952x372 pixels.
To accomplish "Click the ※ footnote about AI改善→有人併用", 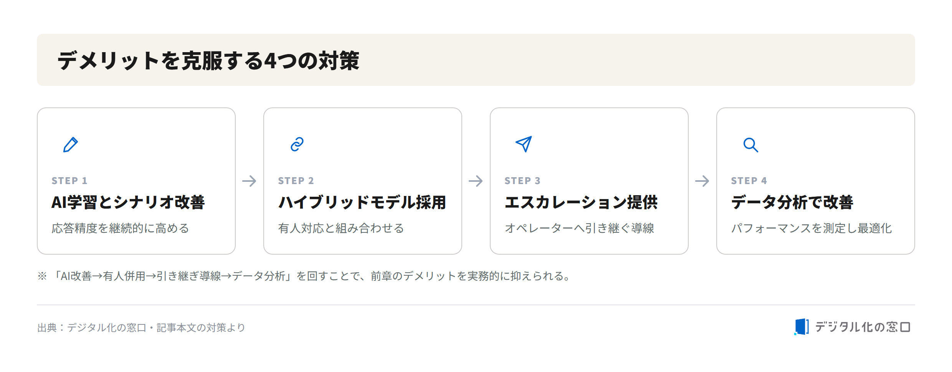I will click(x=304, y=276).
